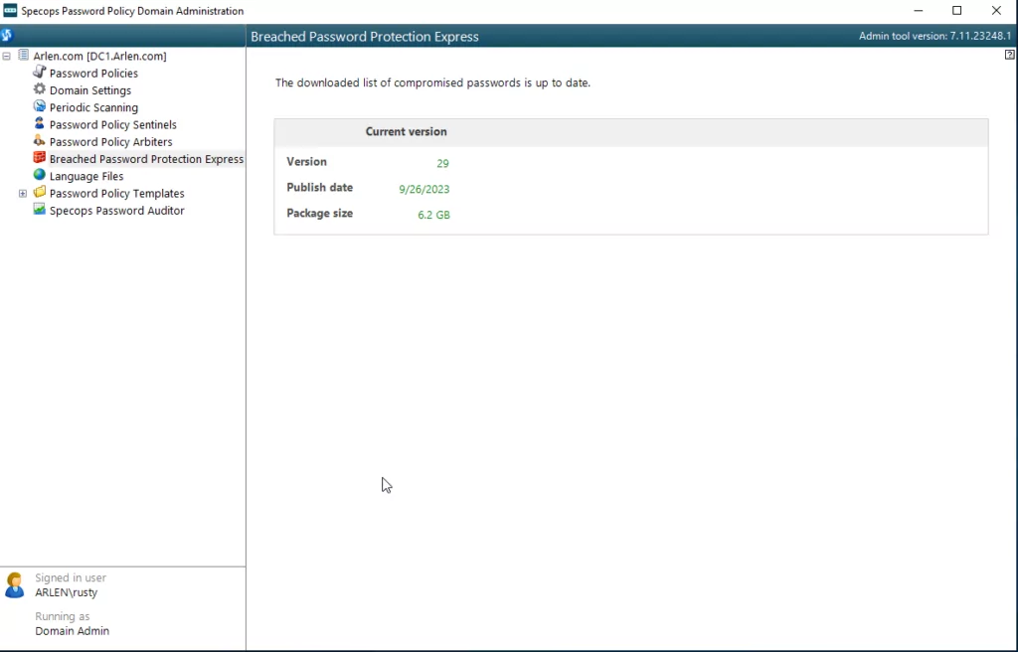1018x652 pixels.
Task: Click the Specops application title bar icon
Action: click(x=10, y=10)
